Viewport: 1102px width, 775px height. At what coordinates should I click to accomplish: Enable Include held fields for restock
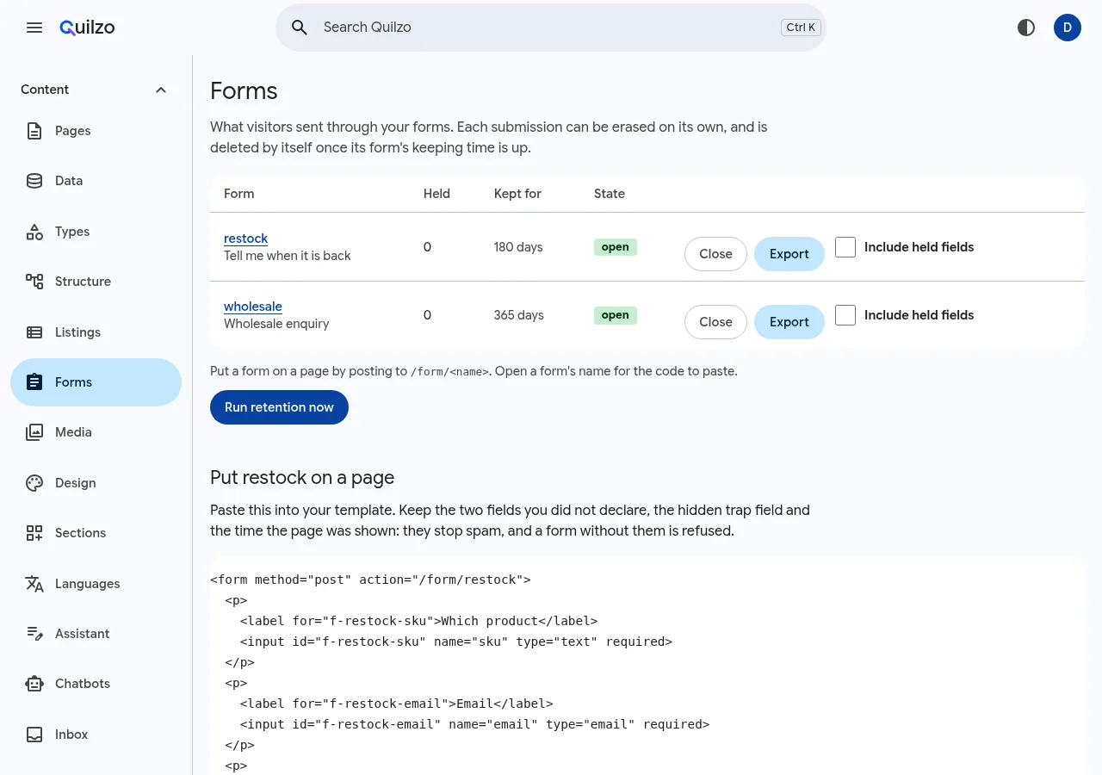click(845, 247)
